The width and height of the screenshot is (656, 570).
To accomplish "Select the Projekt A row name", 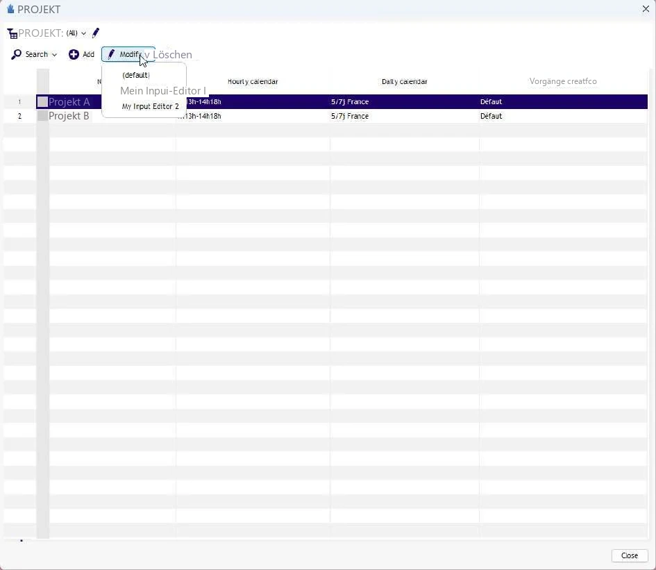I will point(69,101).
